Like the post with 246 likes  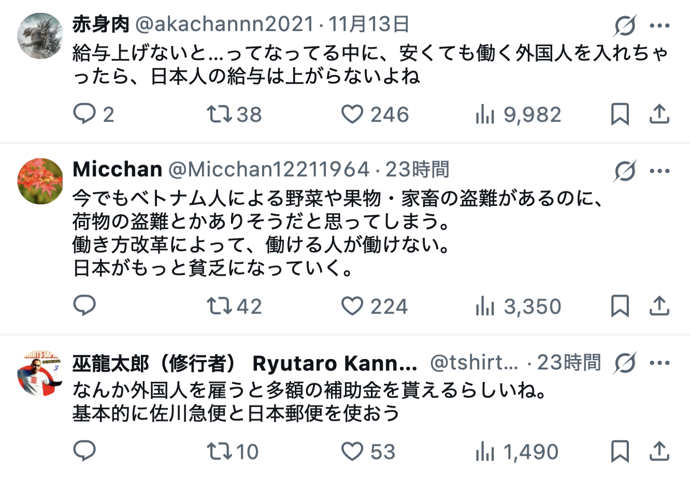point(352,114)
